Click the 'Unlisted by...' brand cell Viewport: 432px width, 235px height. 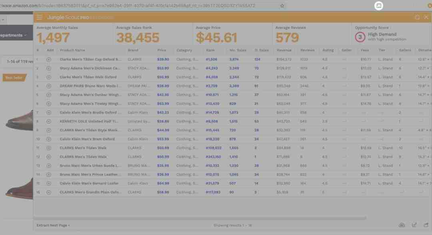point(139,121)
